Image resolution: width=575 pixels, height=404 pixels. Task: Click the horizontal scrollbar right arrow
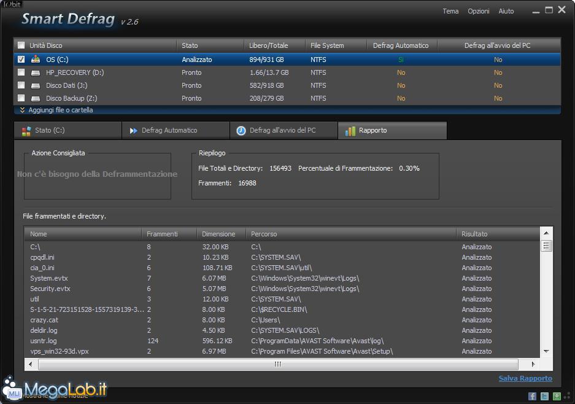pyautogui.click(x=533, y=364)
